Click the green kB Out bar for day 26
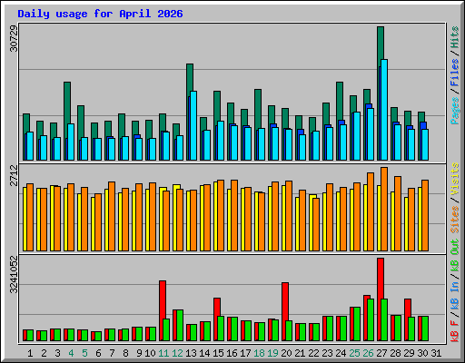 tap(371, 319)
